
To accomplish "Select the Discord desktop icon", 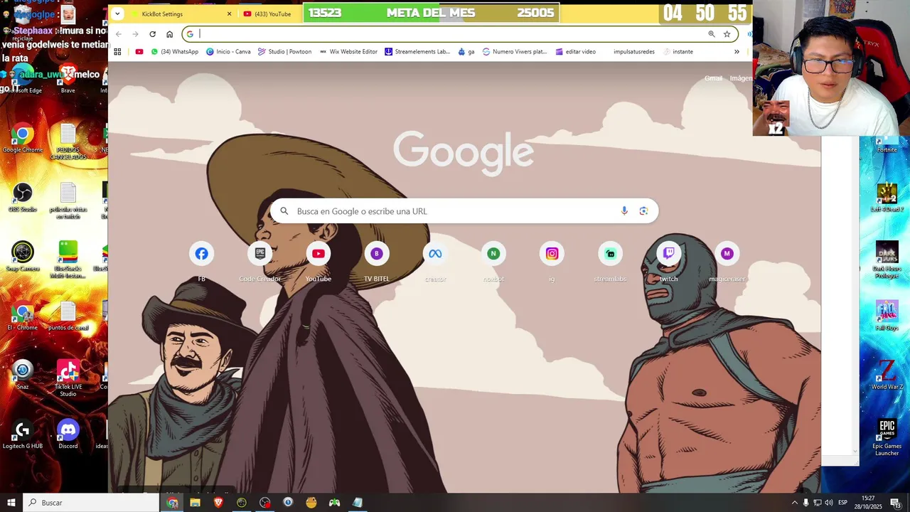I will (x=68, y=435).
